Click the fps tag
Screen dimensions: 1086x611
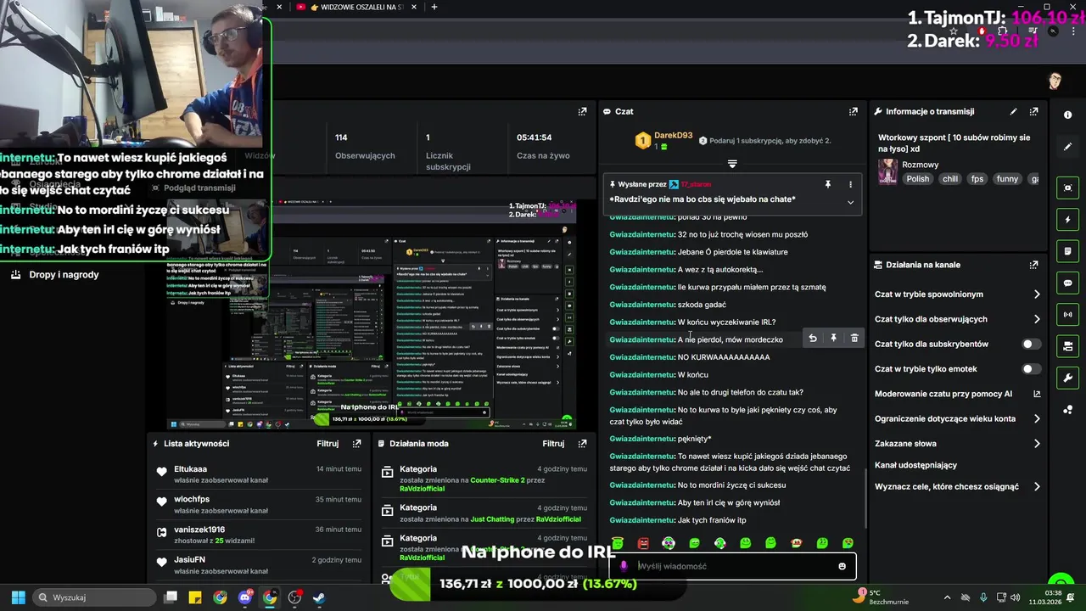coord(977,179)
